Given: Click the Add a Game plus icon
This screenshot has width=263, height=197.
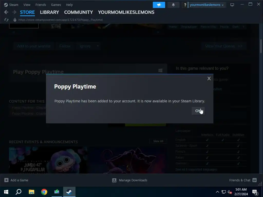Looking at the screenshot, I should pos(6,180).
